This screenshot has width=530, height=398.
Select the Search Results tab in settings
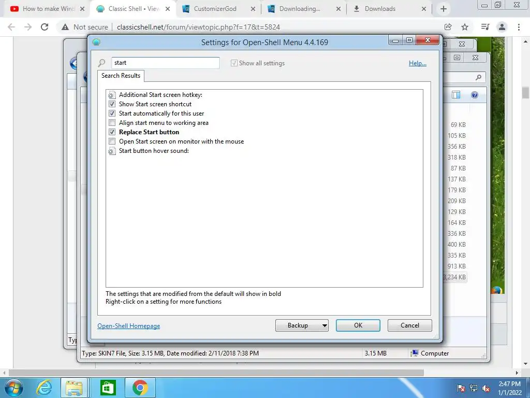(121, 76)
